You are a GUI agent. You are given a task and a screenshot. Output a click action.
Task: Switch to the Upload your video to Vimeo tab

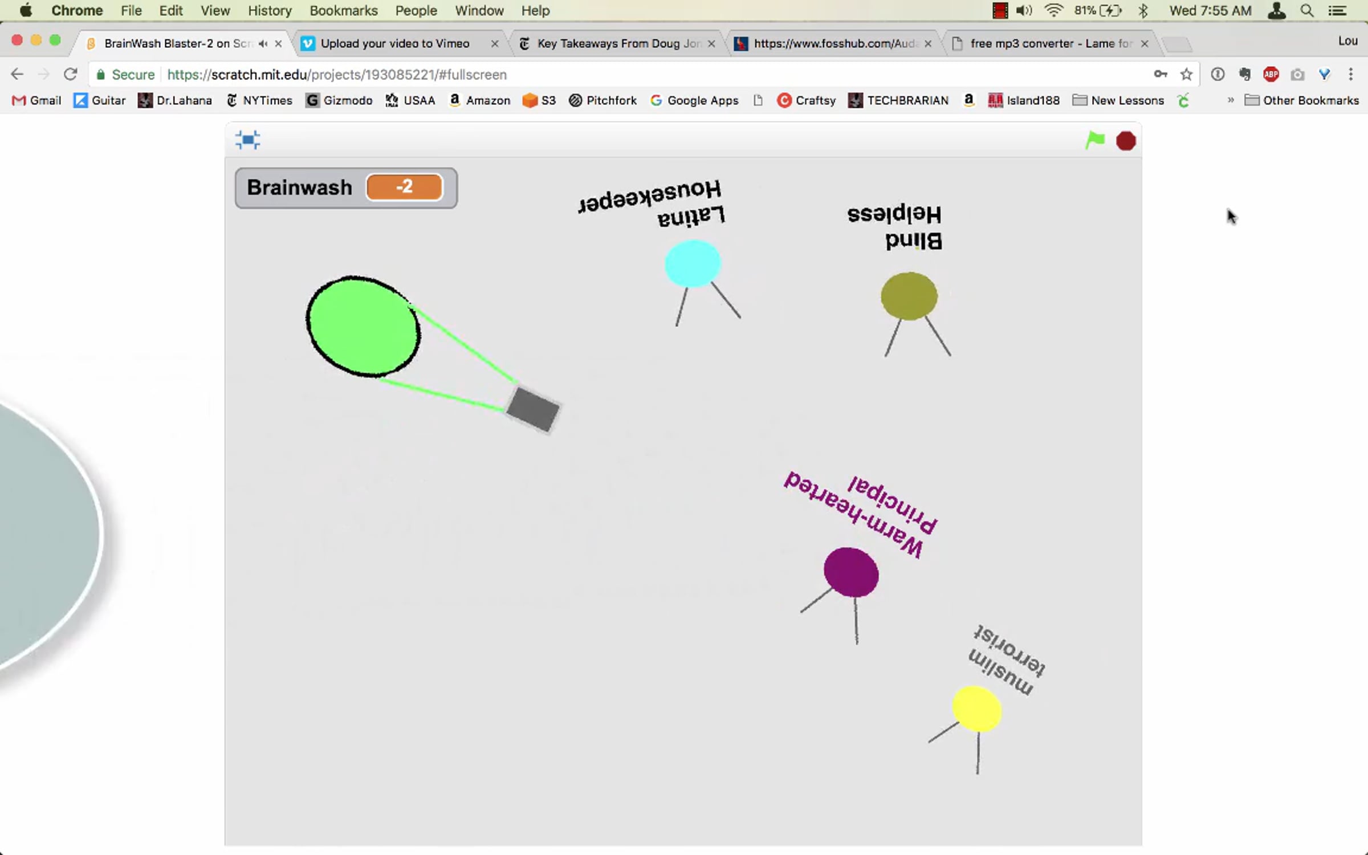[x=394, y=43]
